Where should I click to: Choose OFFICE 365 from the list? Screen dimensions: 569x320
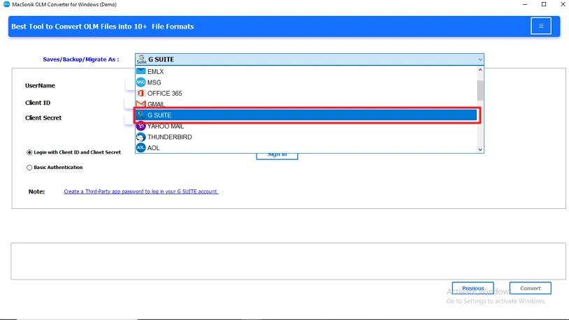tap(306, 93)
